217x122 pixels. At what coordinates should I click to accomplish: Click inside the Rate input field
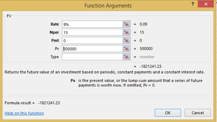click(92, 24)
